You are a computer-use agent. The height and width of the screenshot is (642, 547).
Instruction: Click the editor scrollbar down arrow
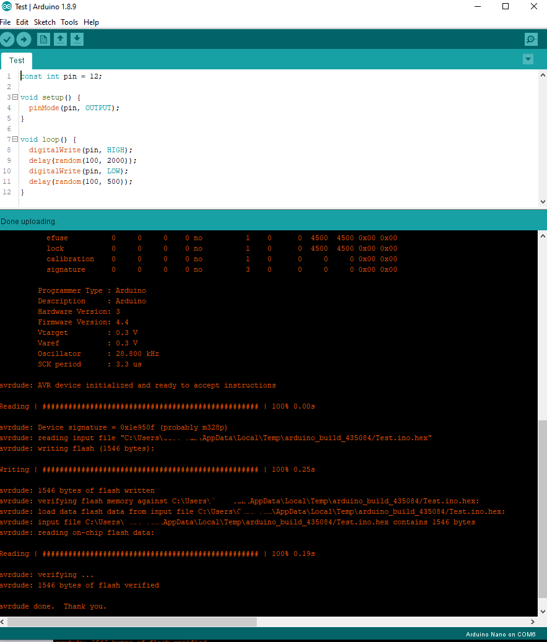pyautogui.click(x=543, y=201)
